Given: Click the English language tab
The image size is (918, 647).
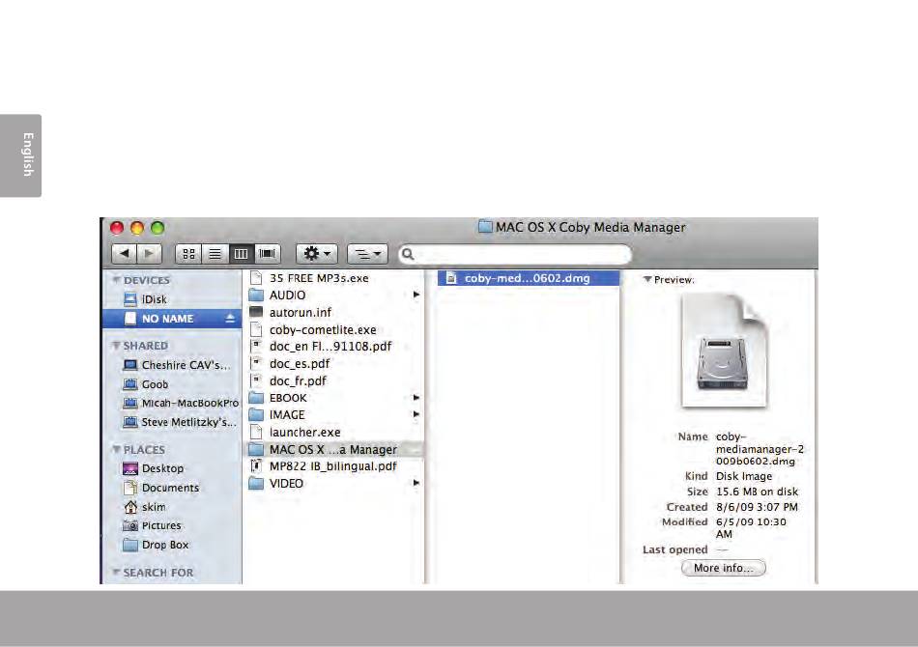Looking at the screenshot, I should click(20, 155).
